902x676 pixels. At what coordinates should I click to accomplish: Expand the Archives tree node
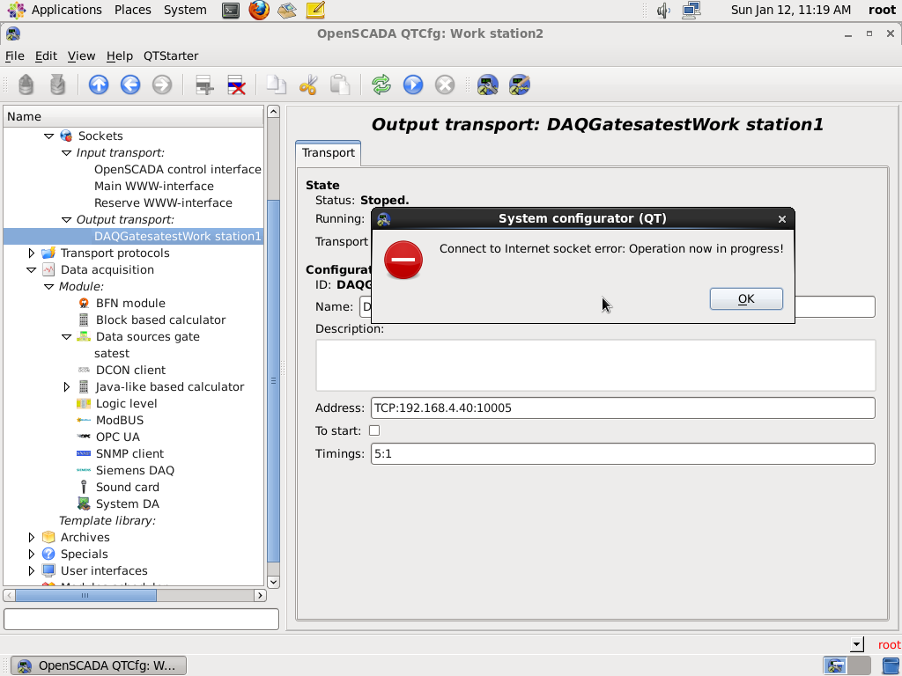33,537
